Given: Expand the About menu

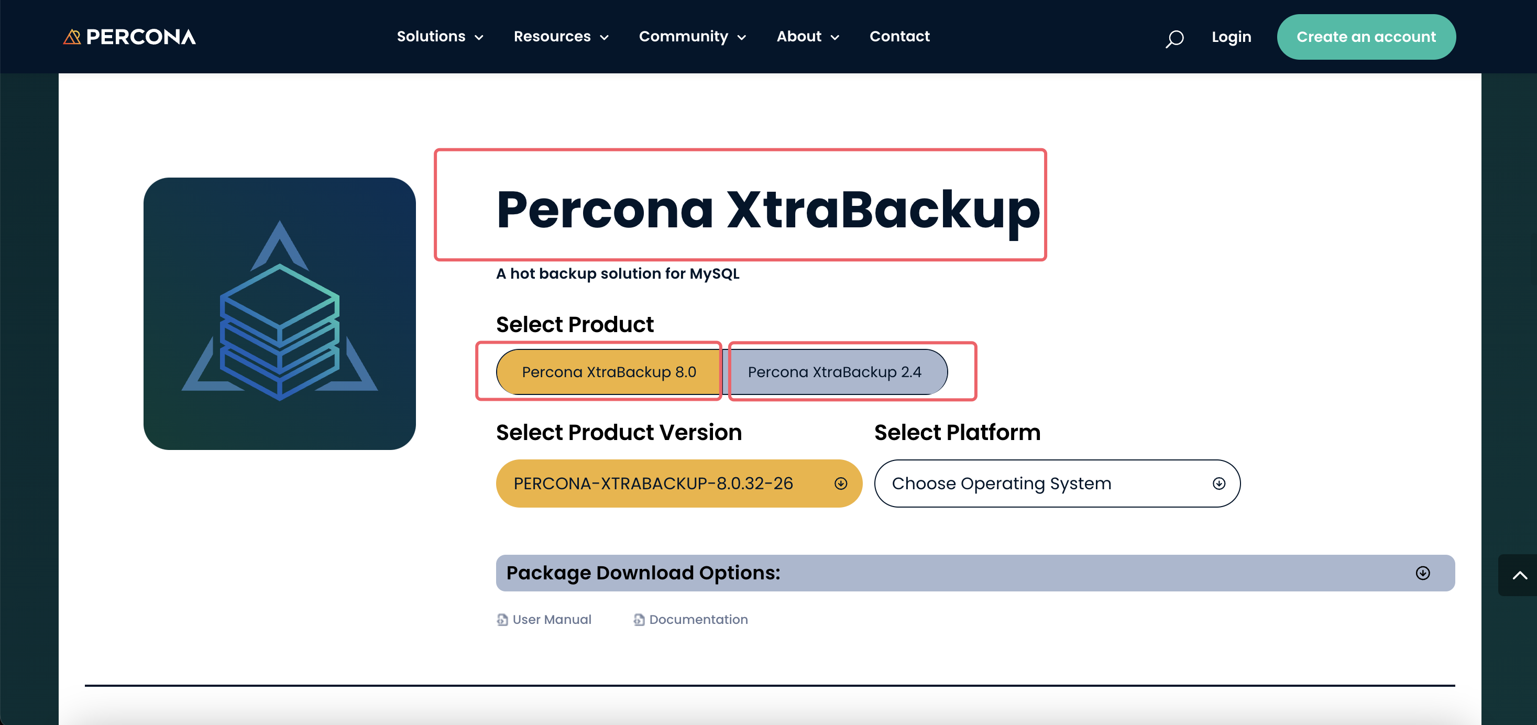Looking at the screenshot, I should pyautogui.click(x=808, y=36).
